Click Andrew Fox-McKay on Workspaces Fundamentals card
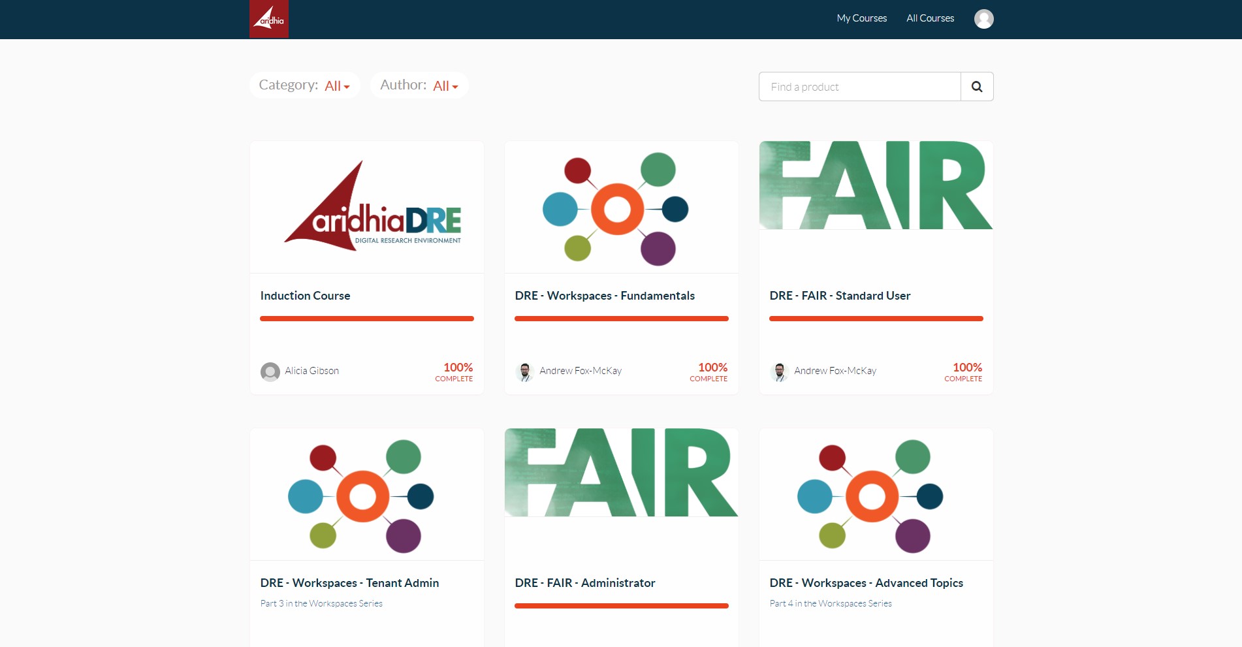 [581, 371]
